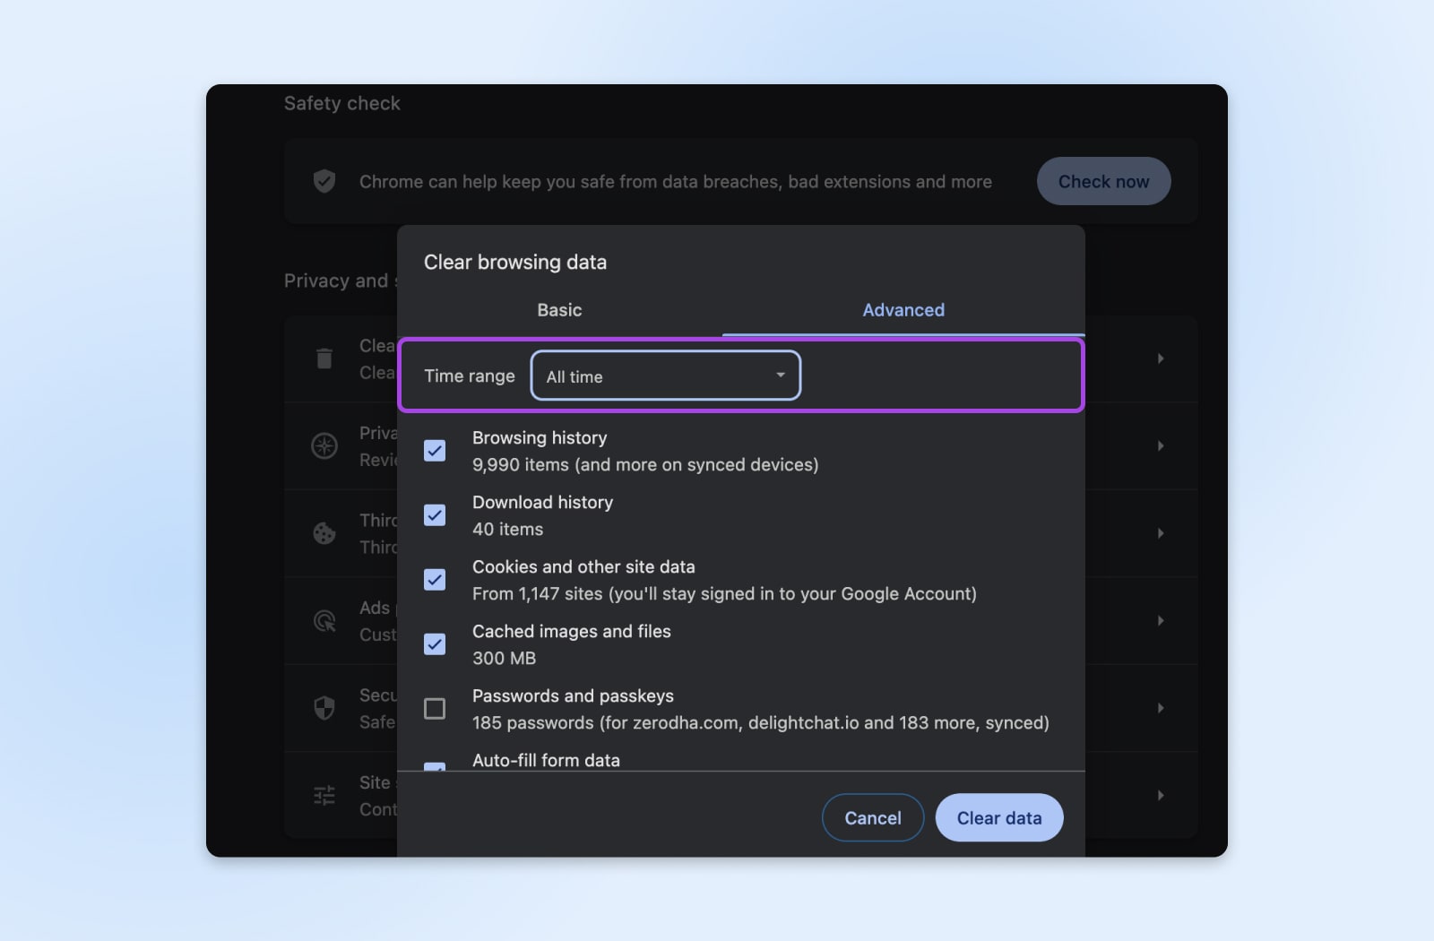Uncheck the Download history checkbox
Screen dimensions: 1434x941
click(435, 515)
